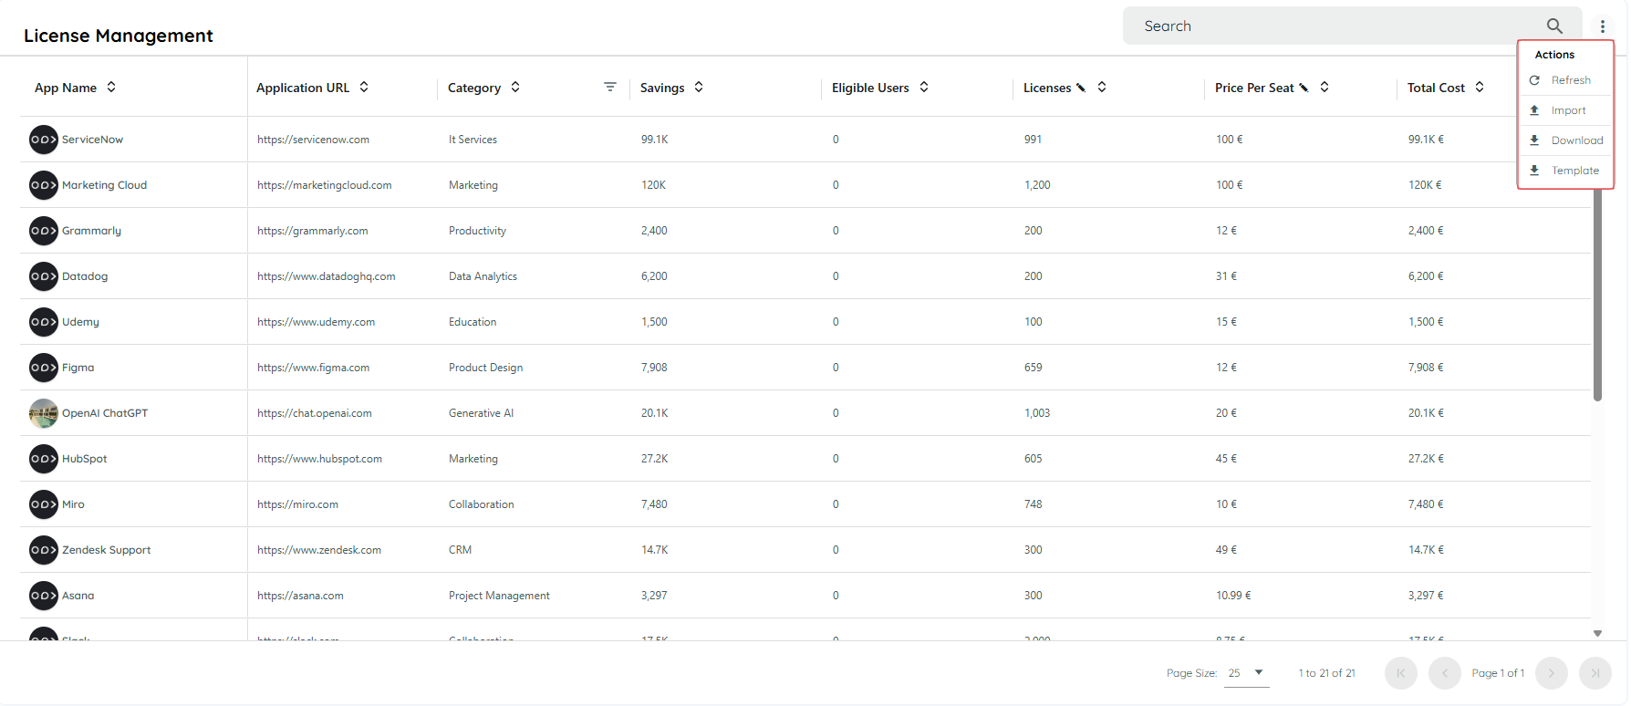Click the 659 licenses cell
Image resolution: width=1631 pixels, height=706 pixels.
click(1033, 368)
